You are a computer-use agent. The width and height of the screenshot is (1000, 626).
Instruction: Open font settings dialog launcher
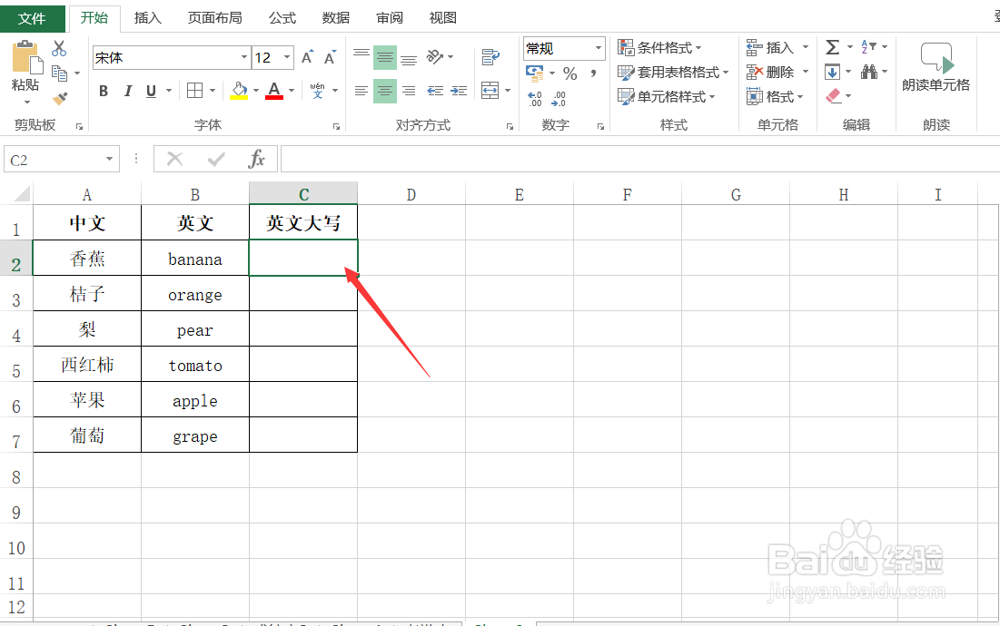click(336, 127)
